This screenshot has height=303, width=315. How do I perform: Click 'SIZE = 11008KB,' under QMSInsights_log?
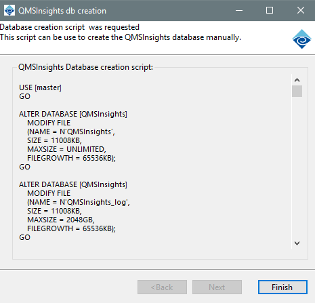(54, 211)
